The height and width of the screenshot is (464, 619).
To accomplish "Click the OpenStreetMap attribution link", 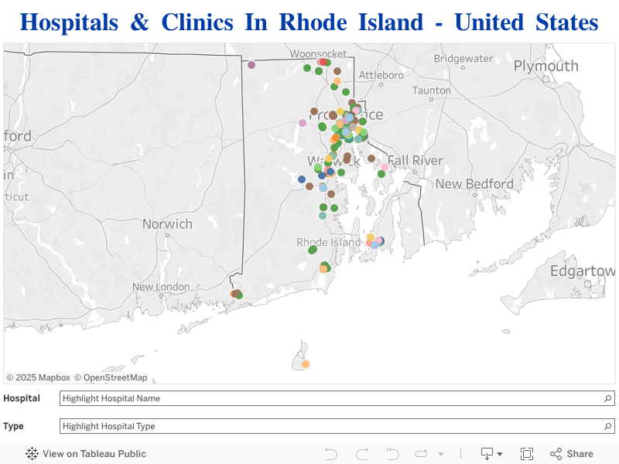I will tap(111, 377).
